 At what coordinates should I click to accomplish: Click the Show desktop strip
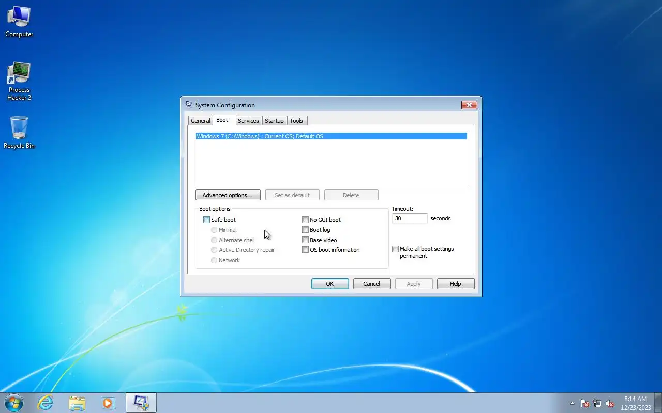(x=658, y=403)
